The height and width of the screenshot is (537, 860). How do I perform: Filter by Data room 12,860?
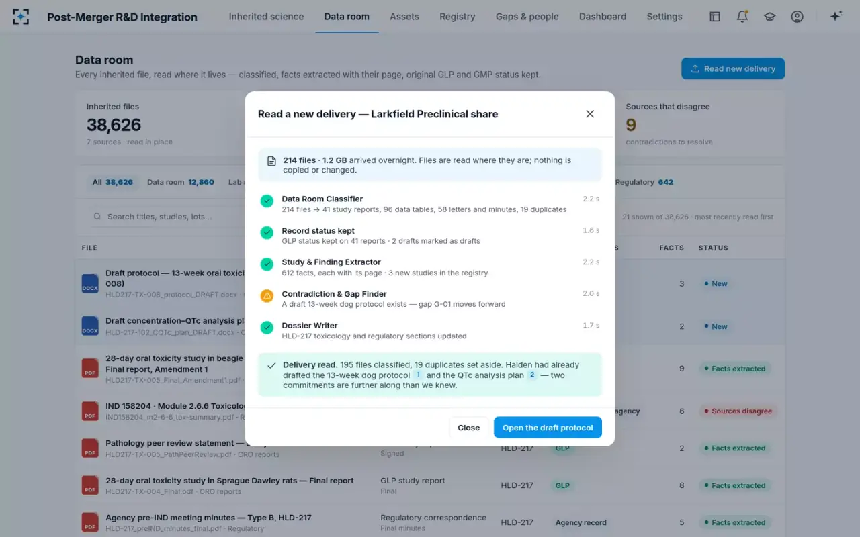point(181,182)
